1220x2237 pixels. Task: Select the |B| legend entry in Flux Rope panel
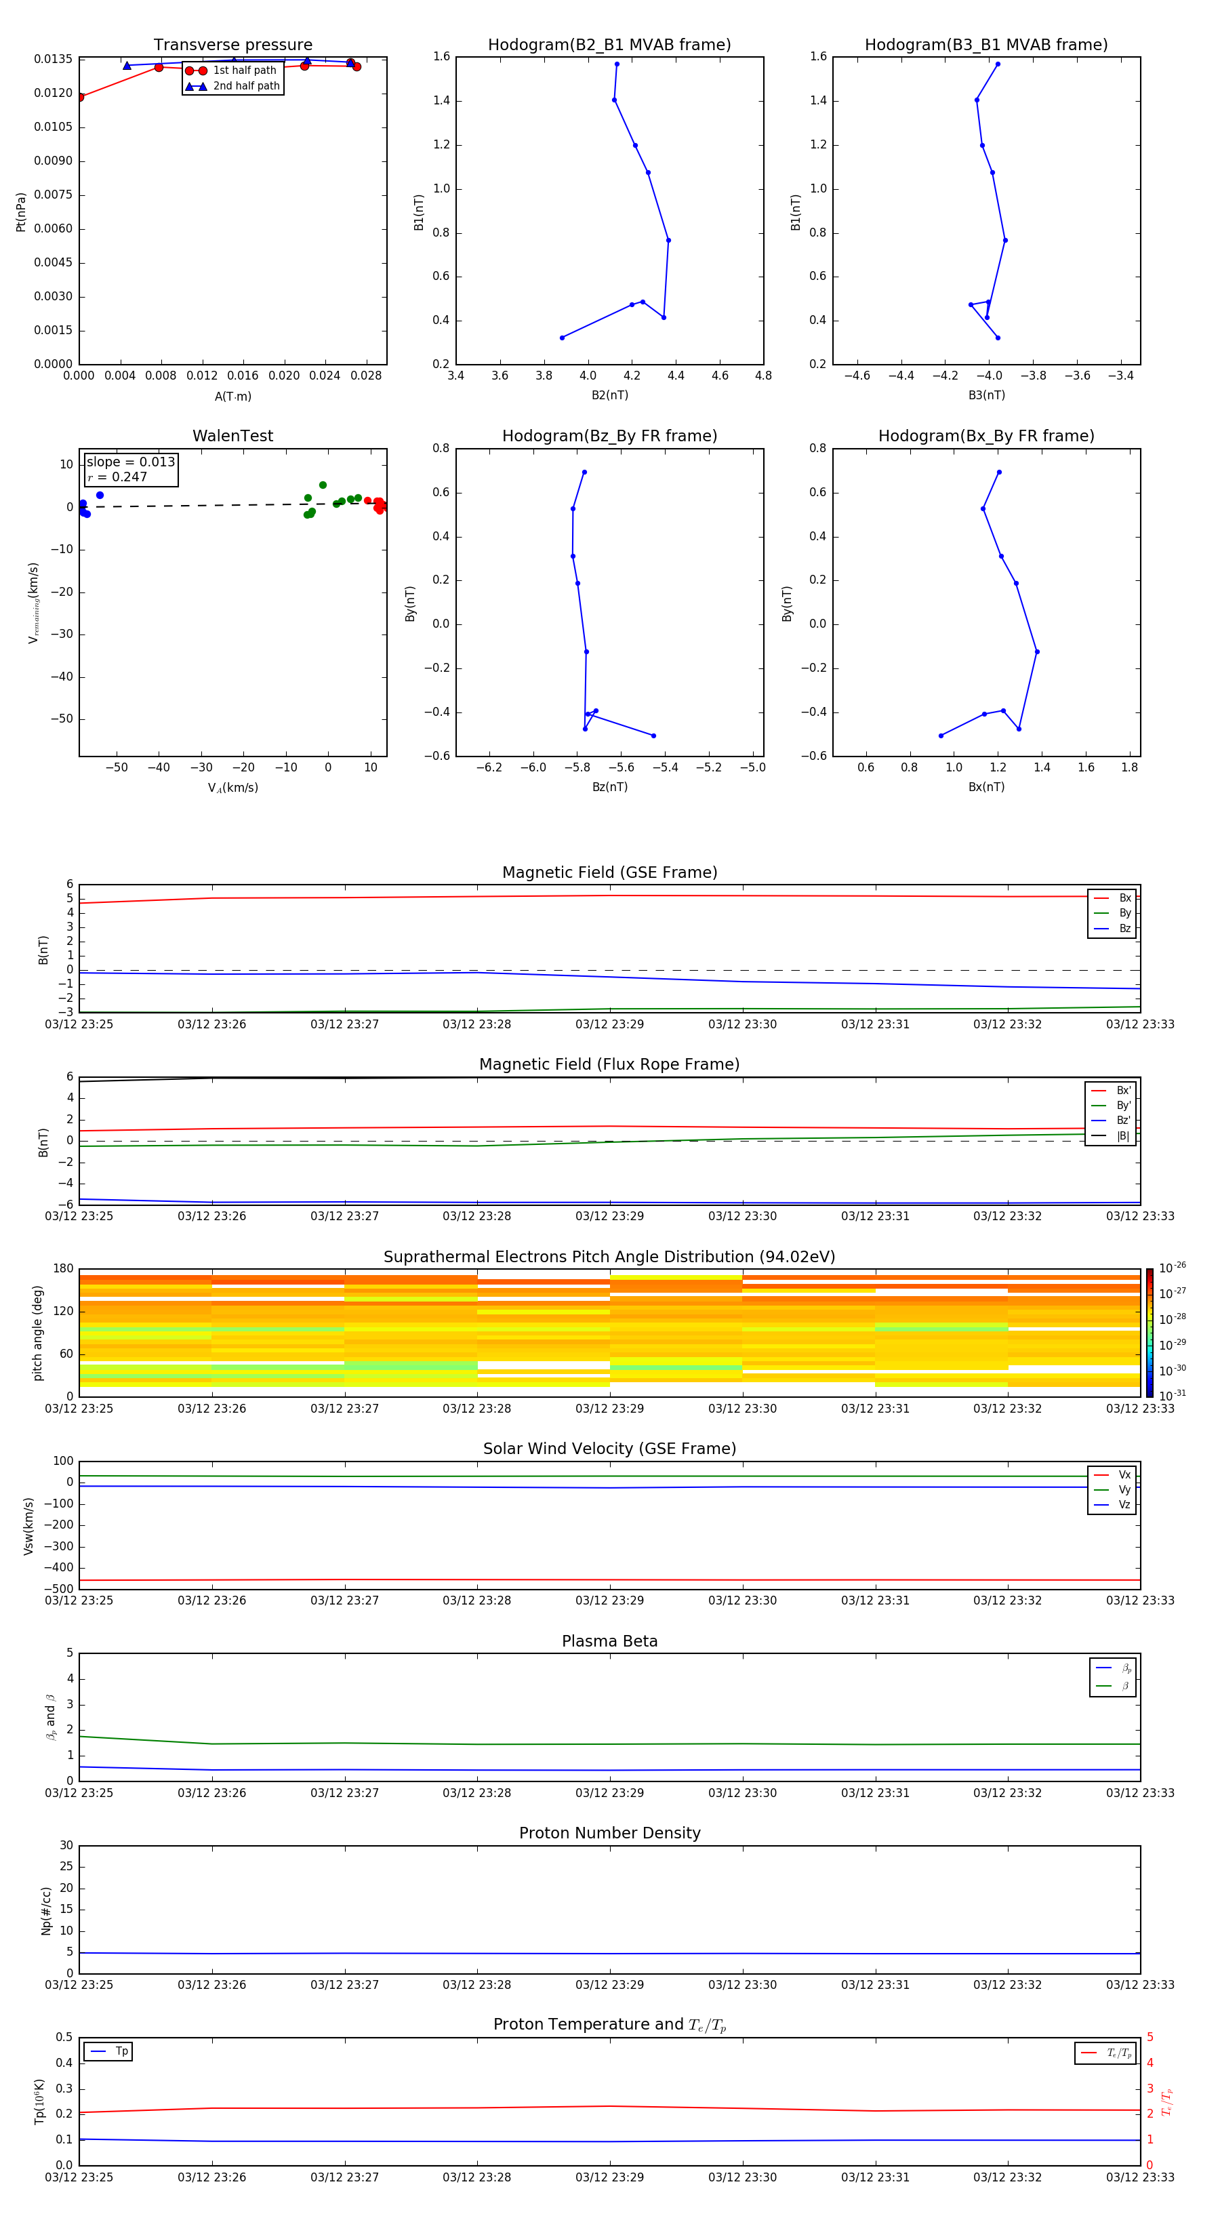pos(1111,1136)
